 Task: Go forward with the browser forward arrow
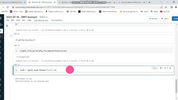pyautogui.click(x=3, y=7)
